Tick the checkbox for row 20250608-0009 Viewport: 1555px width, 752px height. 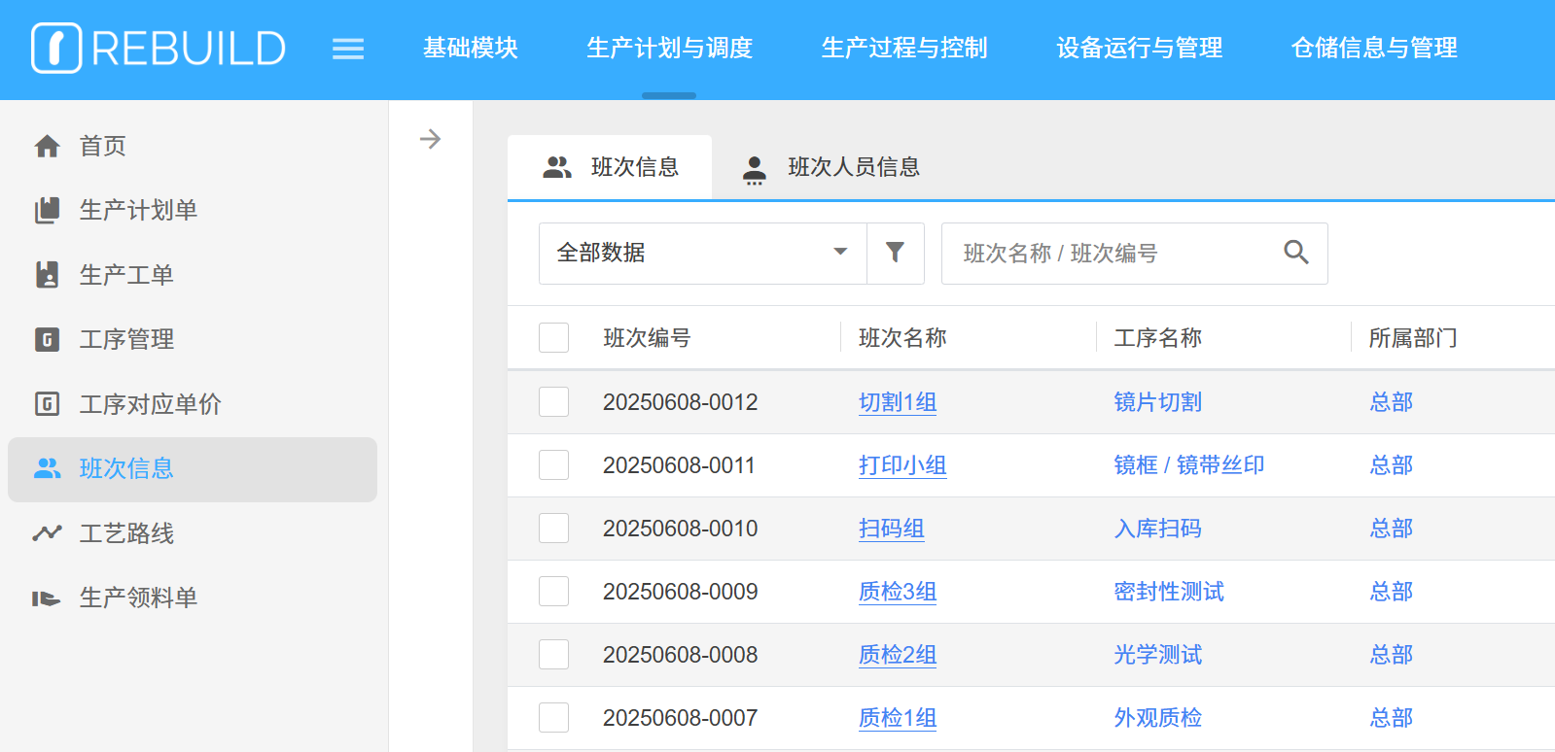tap(553, 591)
